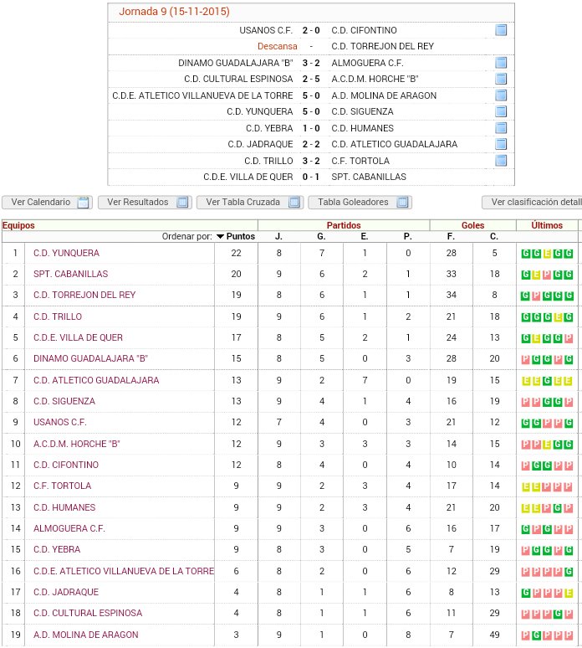This screenshot has width=582, height=648.
Task: Click the Equipos header
Action: pyautogui.click(x=18, y=225)
